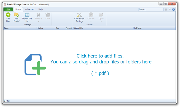Click the Remove files icon

tap(38, 15)
